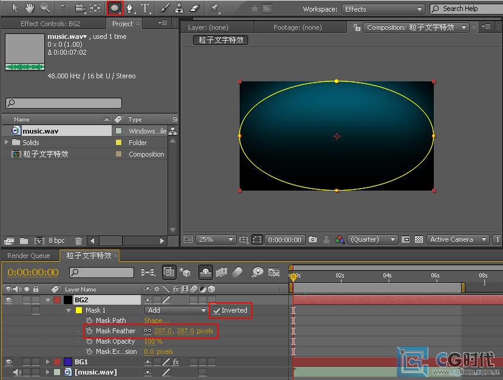Click the Project panel search field
This screenshot has height=380, width=503.
click(64, 103)
